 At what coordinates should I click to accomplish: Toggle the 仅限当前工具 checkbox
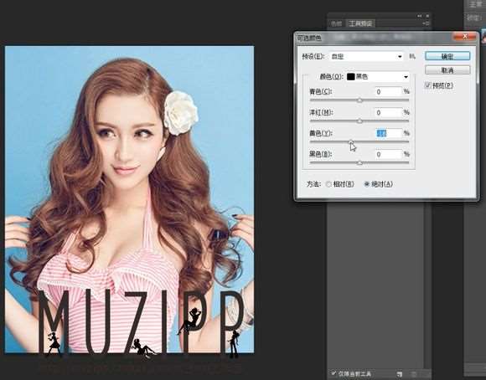[333, 373]
